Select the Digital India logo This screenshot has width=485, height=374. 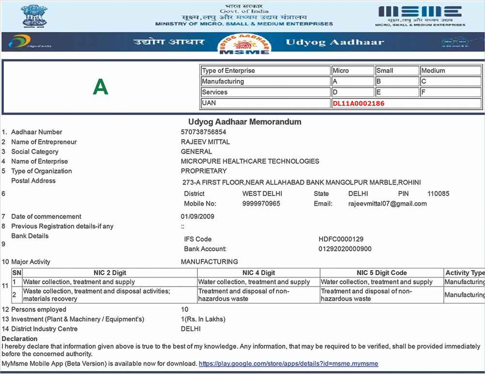tap(21, 42)
